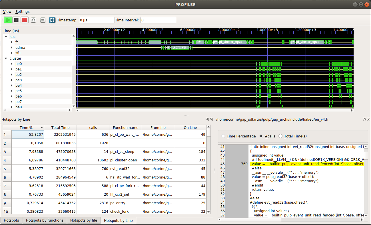This screenshot has width=371, height=225.
Task: Open the View menu
Action: pos(7,12)
